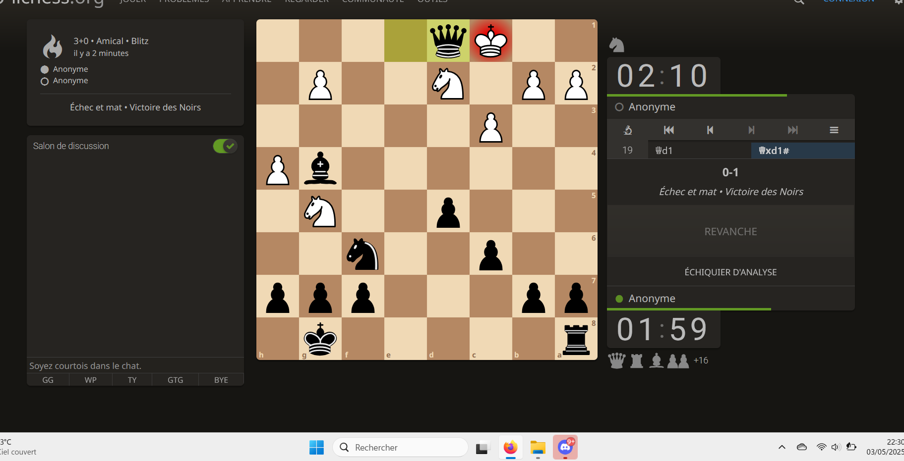Click the black pawn on d5

(448, 211)
